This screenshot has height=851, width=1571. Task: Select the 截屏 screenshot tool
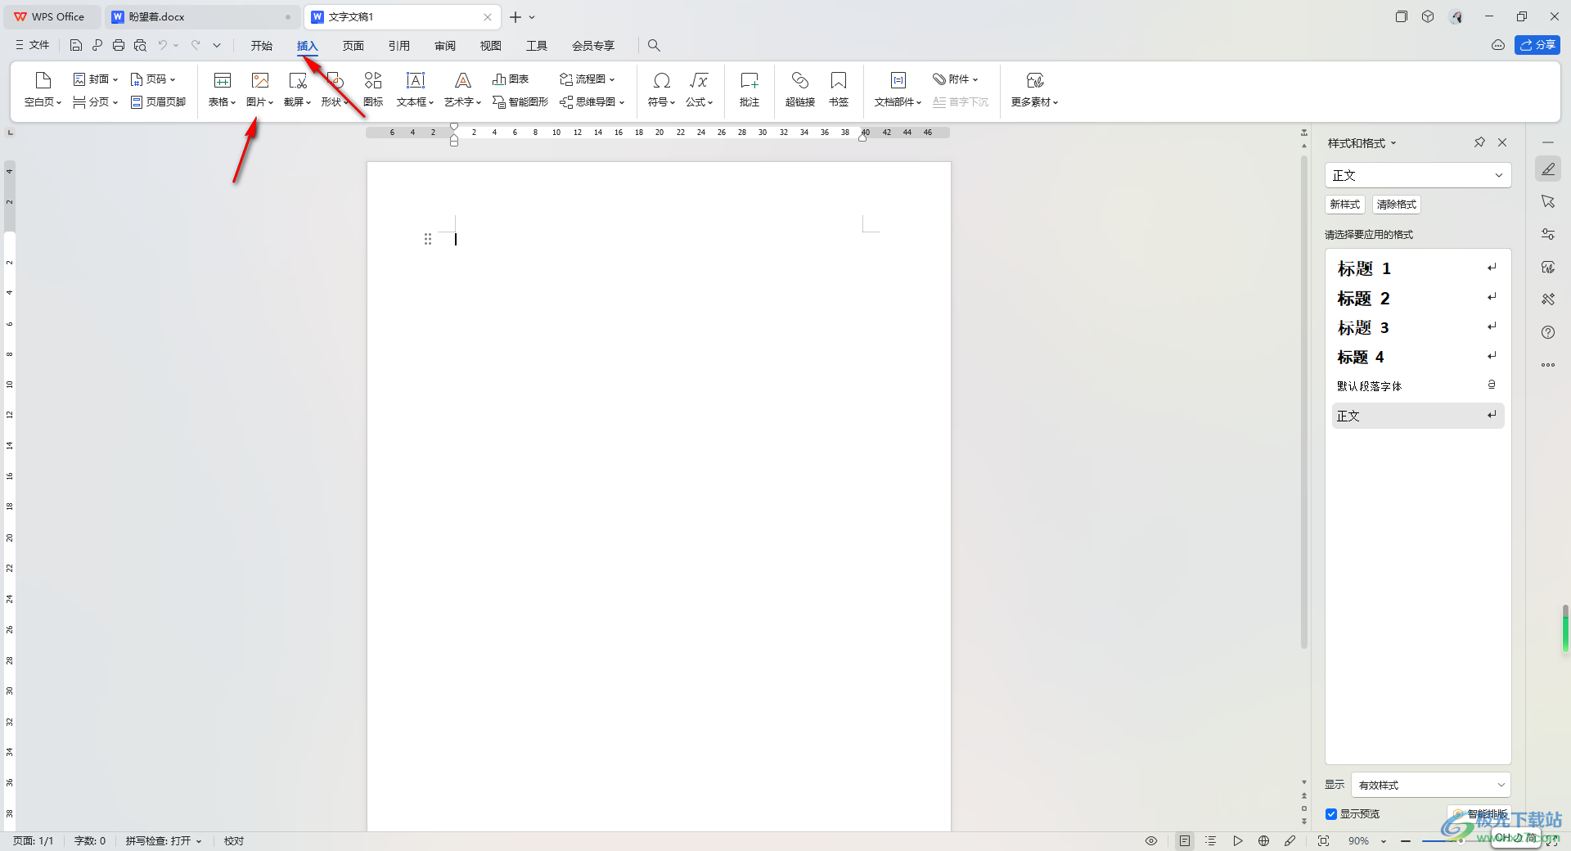(297, 89)
